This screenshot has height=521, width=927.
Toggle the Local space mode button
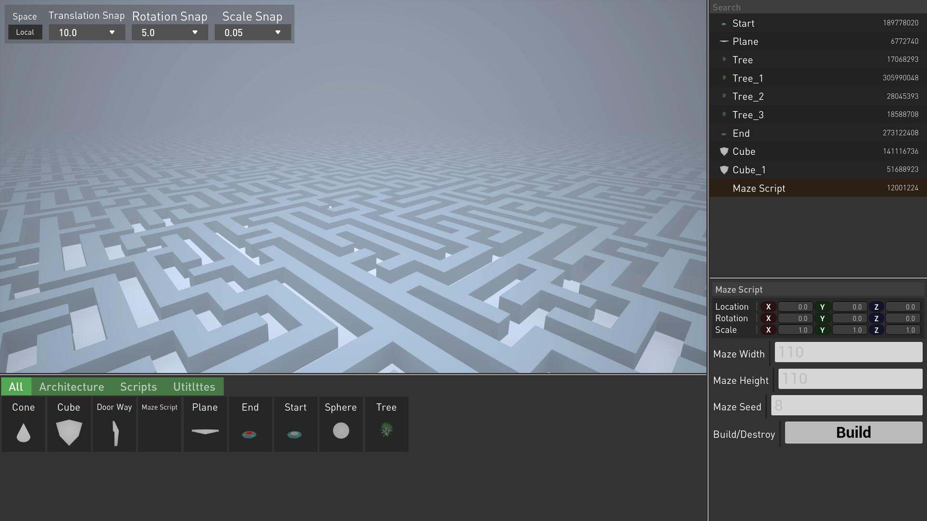[x=25, y=32]
